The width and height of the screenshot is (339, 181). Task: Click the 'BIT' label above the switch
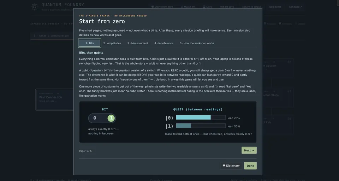pos(105,109)
